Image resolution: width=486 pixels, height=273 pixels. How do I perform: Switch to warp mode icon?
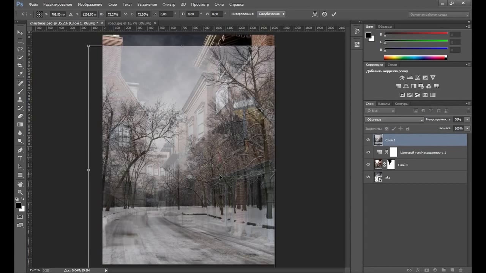pos(315,14)
